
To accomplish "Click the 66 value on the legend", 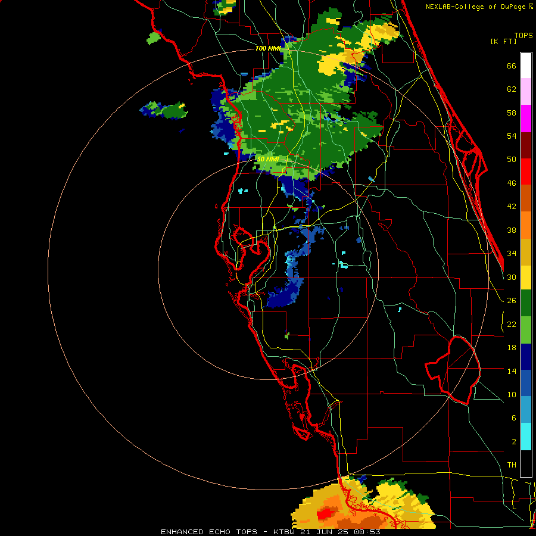I will coord(512,66).
